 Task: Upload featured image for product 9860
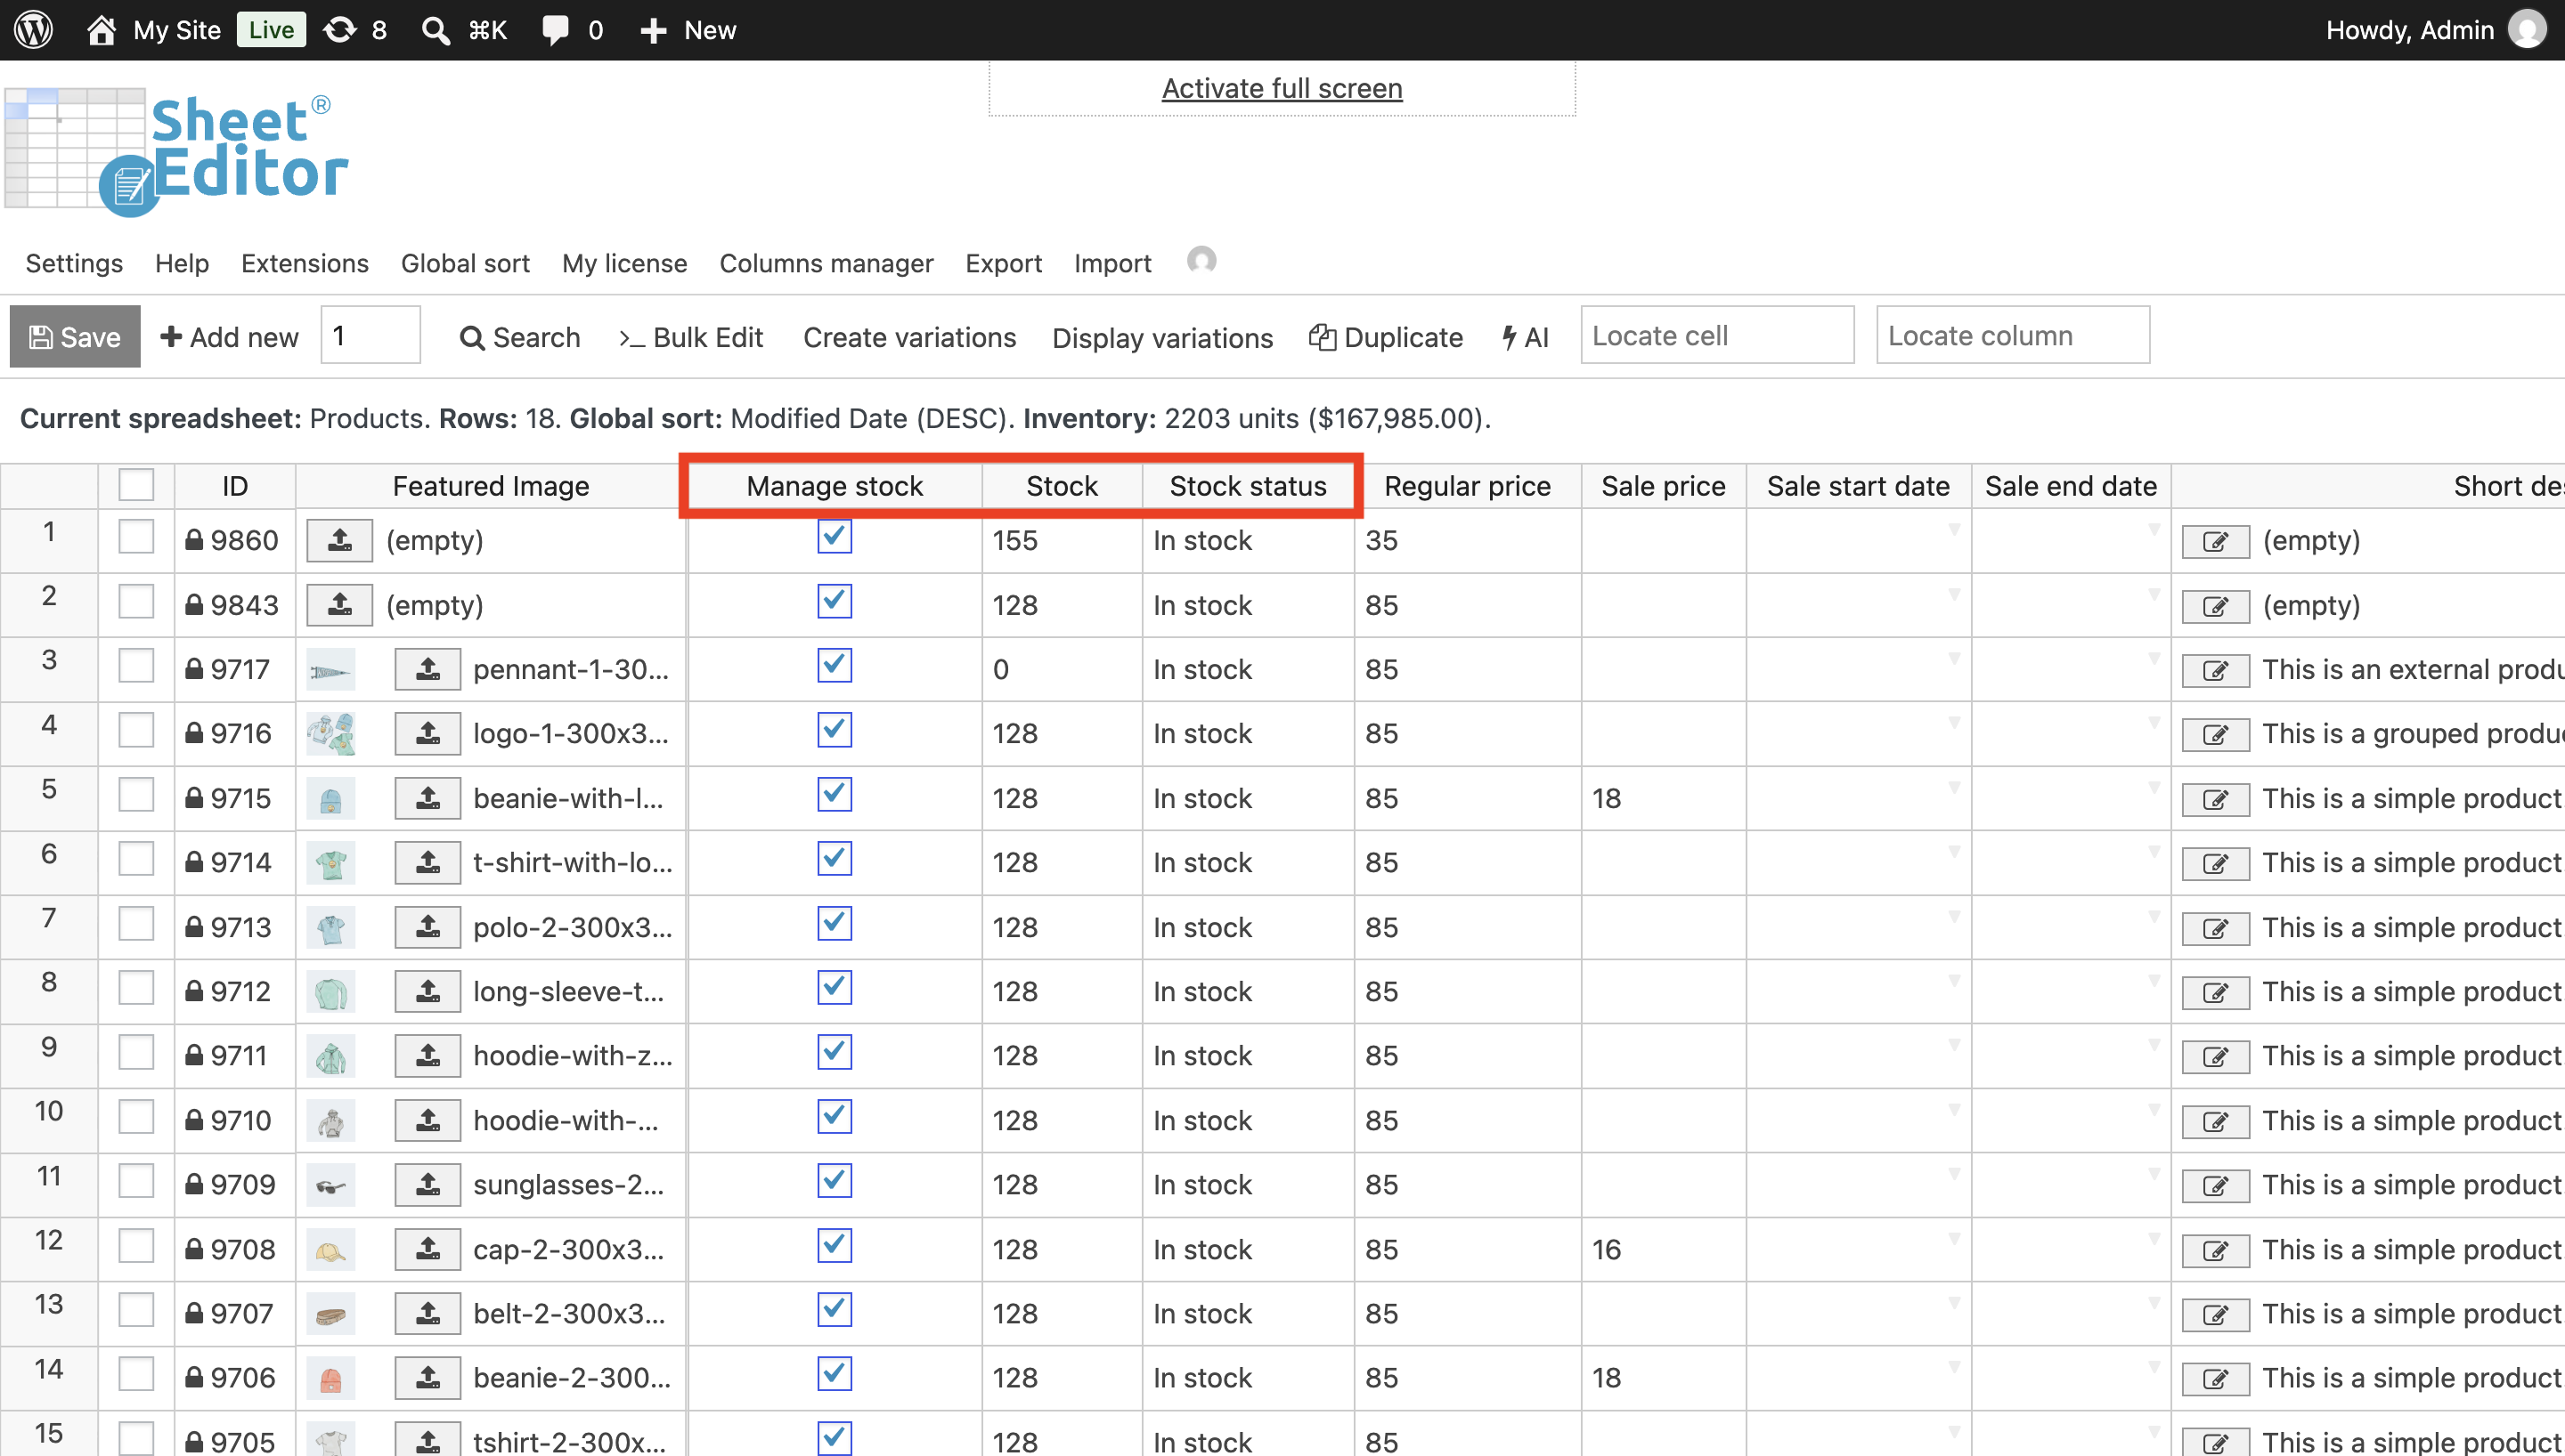340,541
